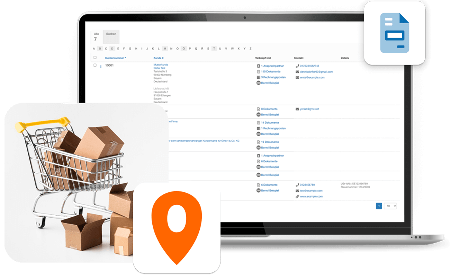Open the Dieter Test link

[x=160, y=68]
